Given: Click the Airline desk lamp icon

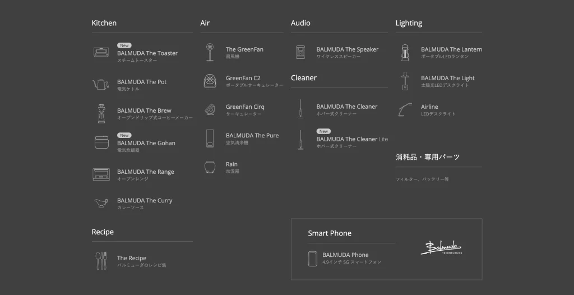Looking at the screenshot, I should (x=405, y=109).
